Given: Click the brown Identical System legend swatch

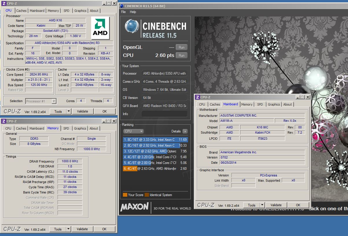Looking at the screenshot, I should (x=147, y=195).
